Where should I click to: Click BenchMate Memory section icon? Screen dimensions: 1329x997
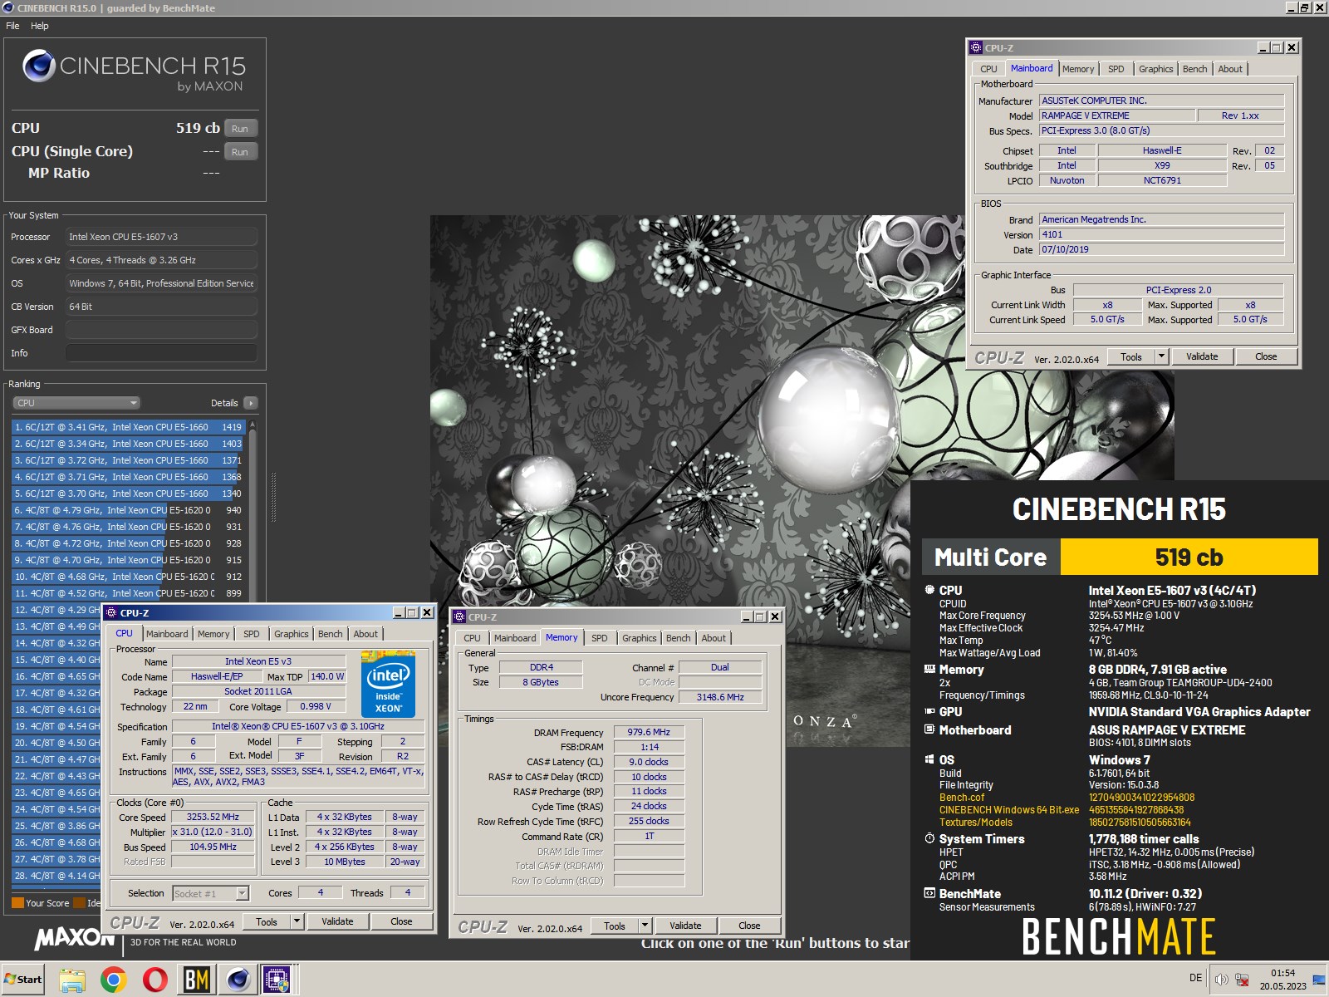coord(929,669)
